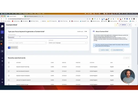Image resolution: width=138 pixels, height=103 pixels.
Task: Click the eye-shaped icon in left sidebar
Action: (2, 58)
